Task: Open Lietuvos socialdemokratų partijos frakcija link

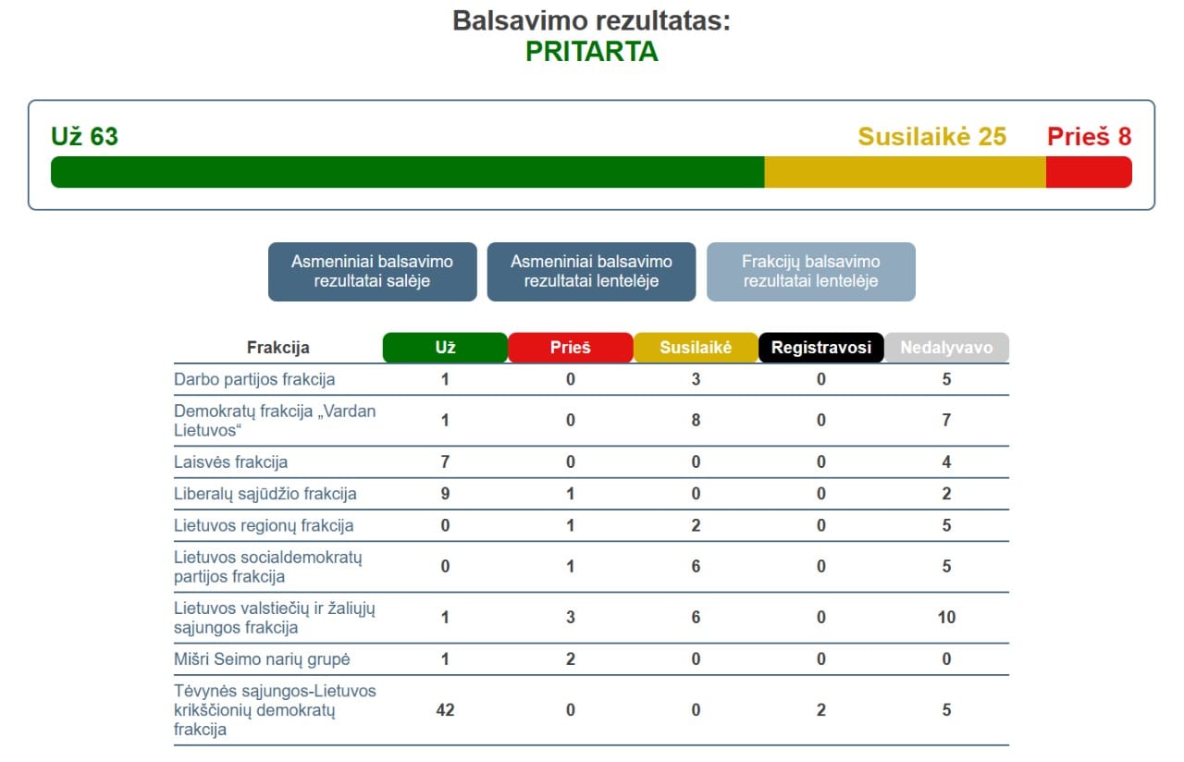Action: 268,567
